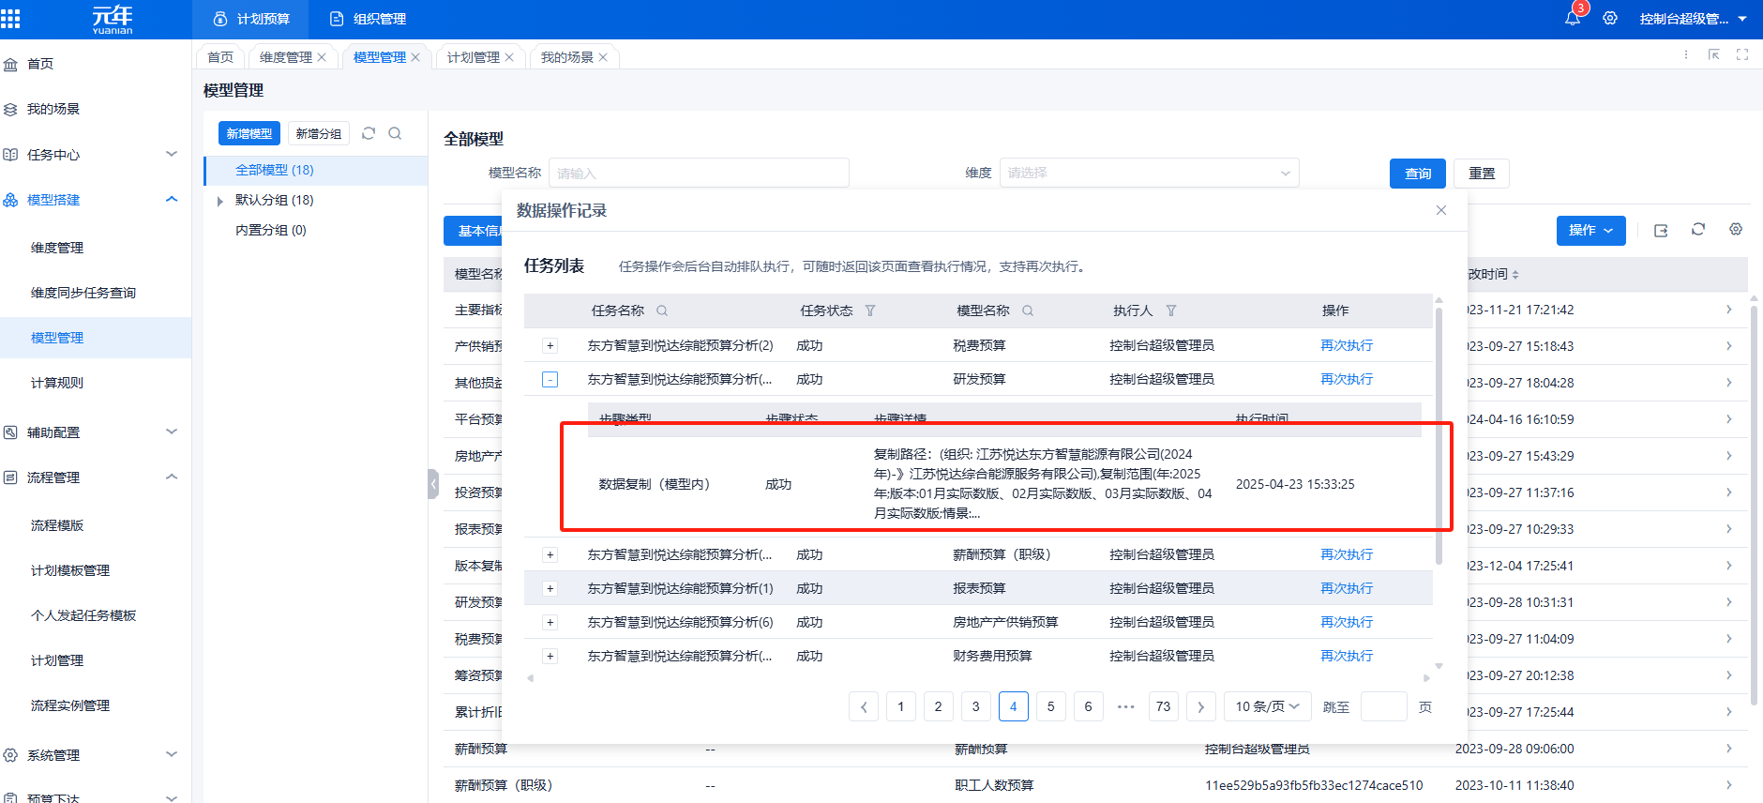Open the 10 条/页 page size dropdown
Image resolution: width=1763 pixels, height=803 pixels.
tap(1267, 706)
